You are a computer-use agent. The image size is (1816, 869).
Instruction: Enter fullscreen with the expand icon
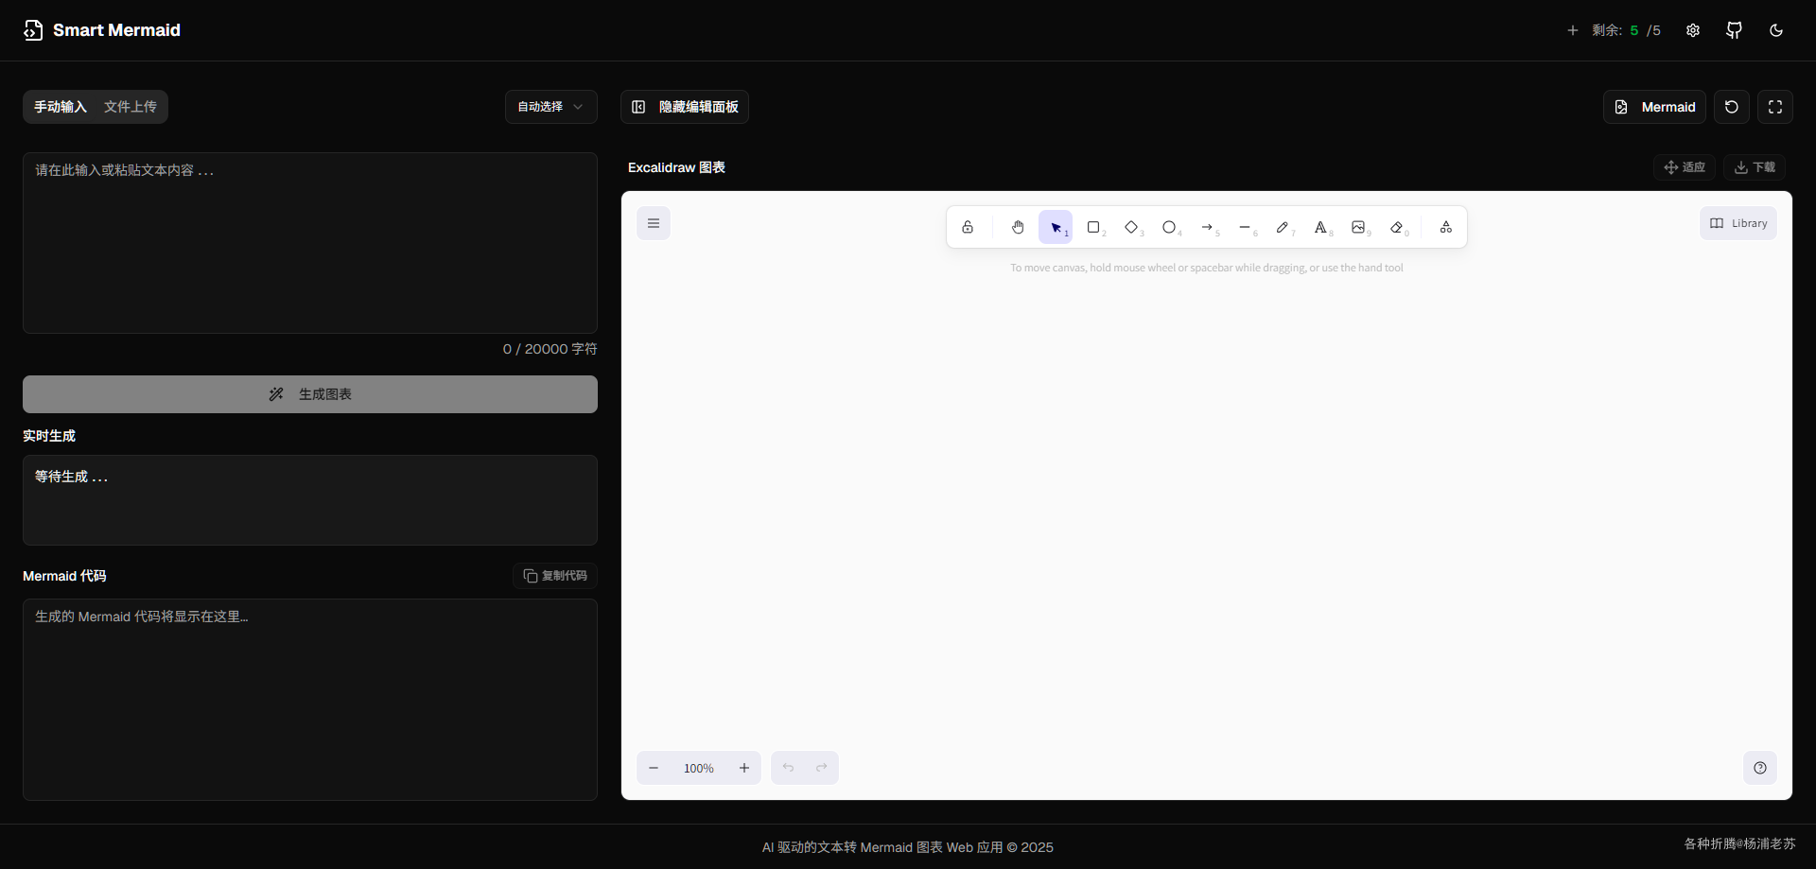1775,107
